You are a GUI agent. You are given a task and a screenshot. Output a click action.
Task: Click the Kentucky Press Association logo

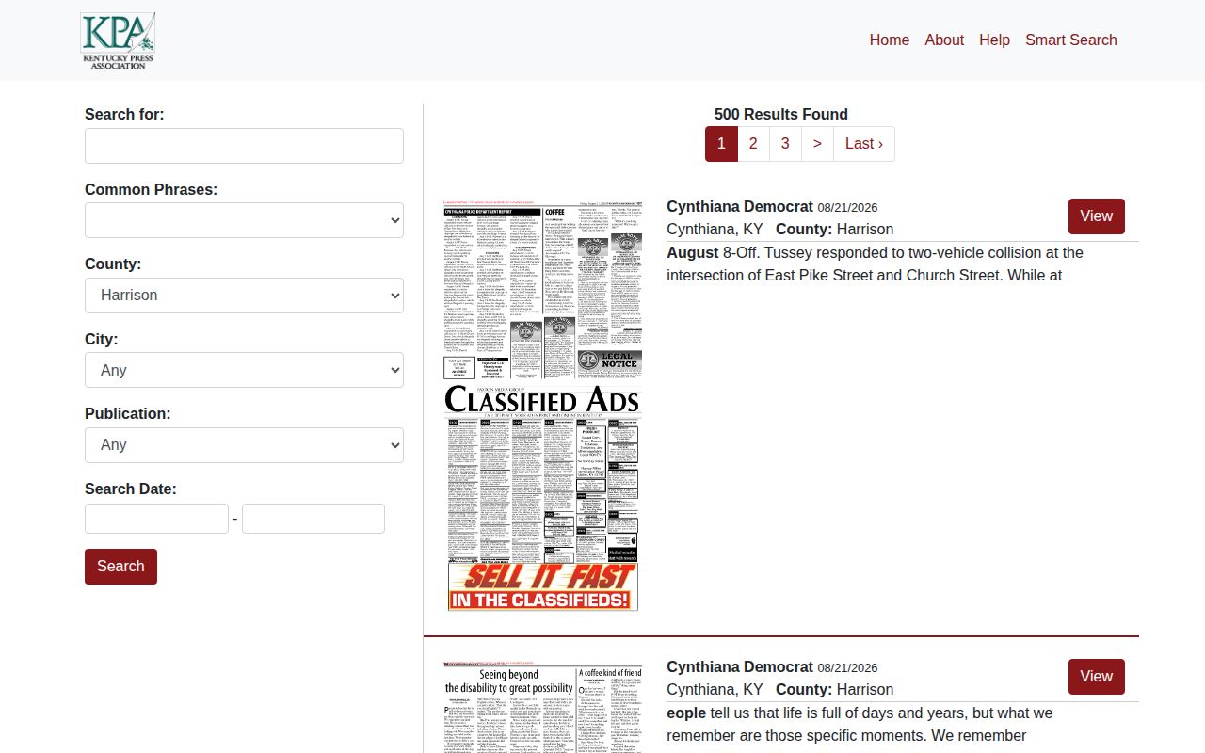click(x=118, y=40)
